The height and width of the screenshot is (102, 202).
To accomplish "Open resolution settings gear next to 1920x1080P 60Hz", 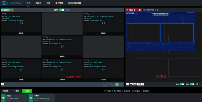I will tap(158, 10).
